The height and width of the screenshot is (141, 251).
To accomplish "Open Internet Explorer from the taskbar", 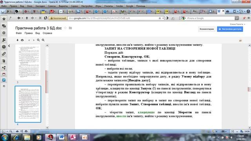I will [x=16, y=137].
